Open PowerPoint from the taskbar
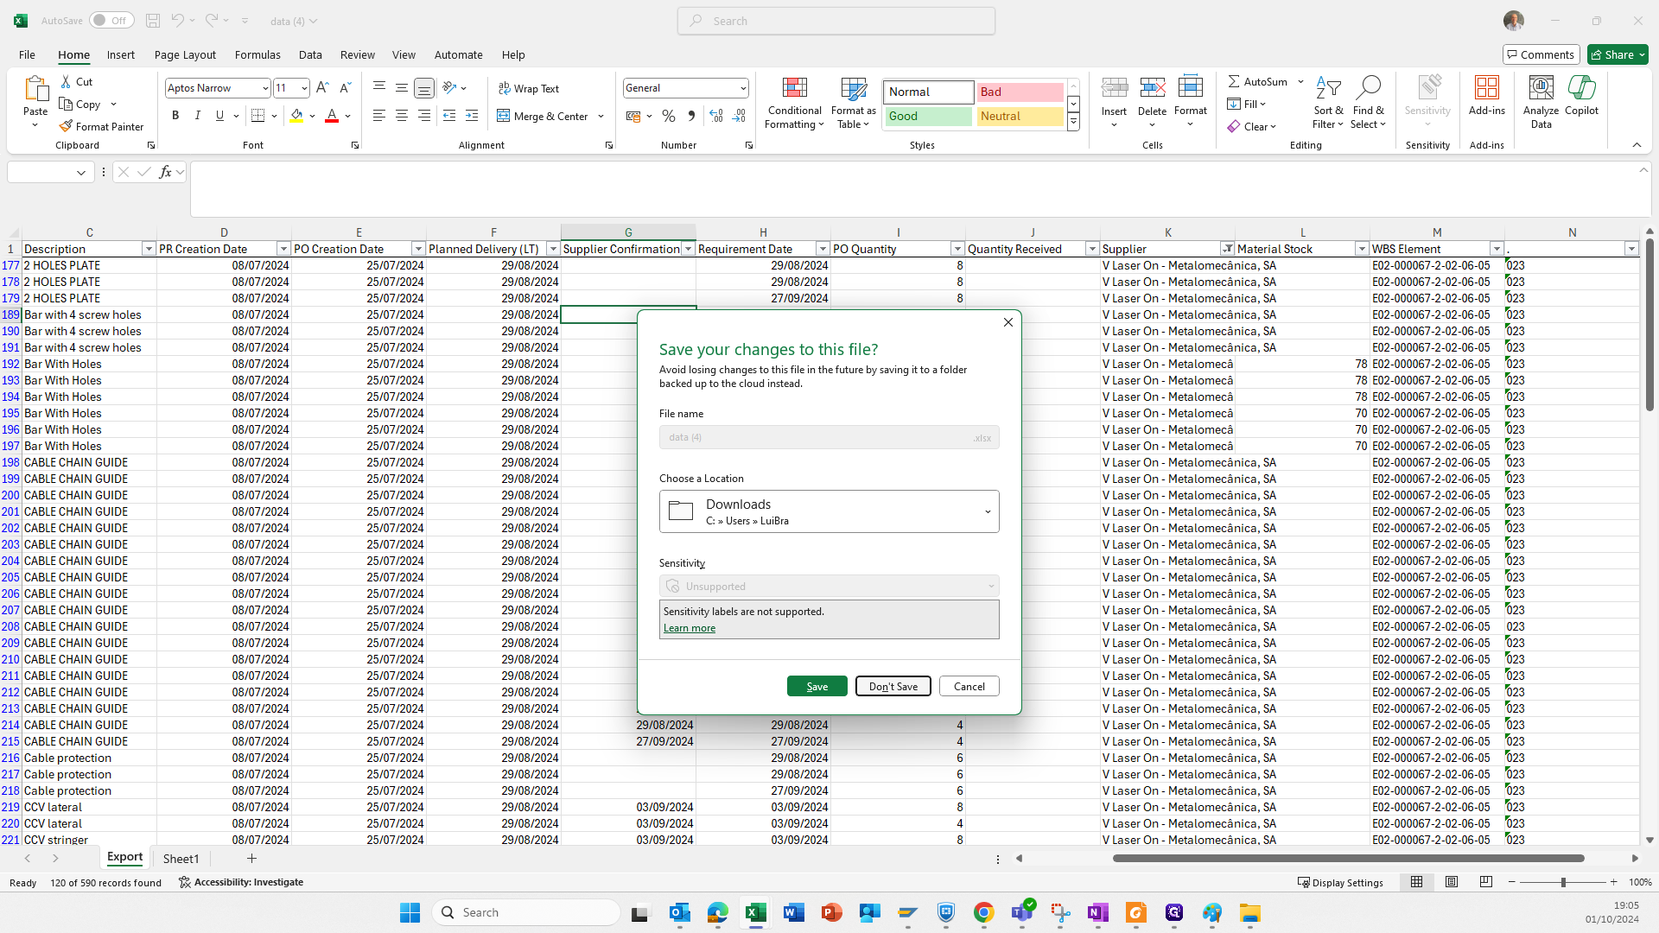1659x933 pixels. 831,912
